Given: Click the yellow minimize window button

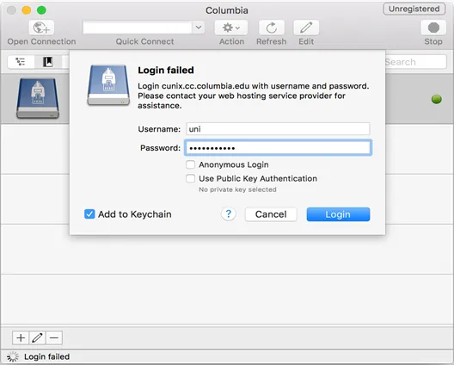Looking at the screenshot, I should point(27,10).
